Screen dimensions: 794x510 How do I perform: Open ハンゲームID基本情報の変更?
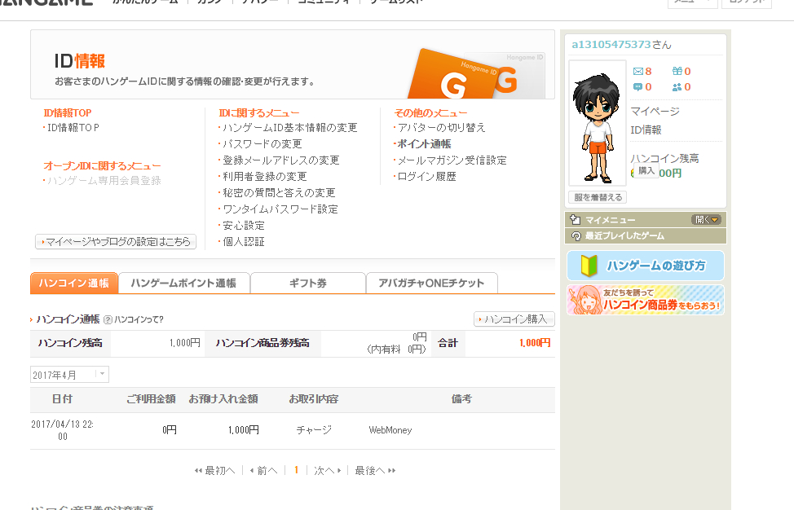tap(290, 128)
